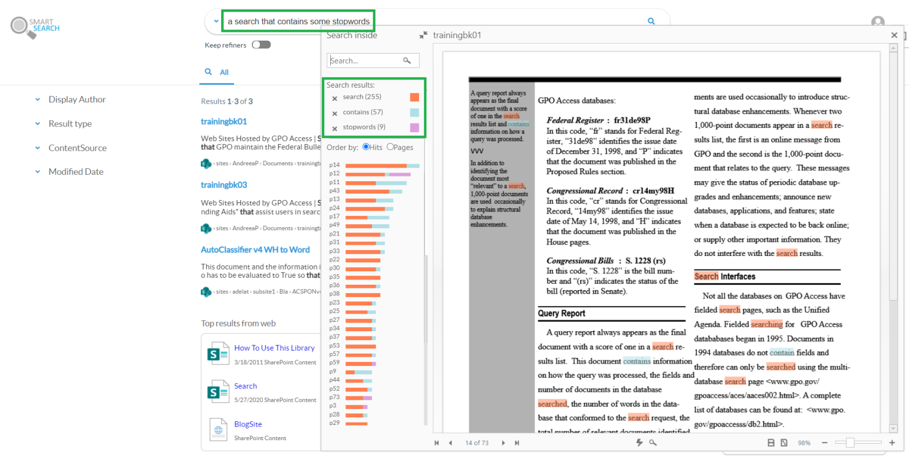This screenshot has height=459, width=909.
Task: Click the 'Query Report' heading in document
Action: tap(561, 314)
